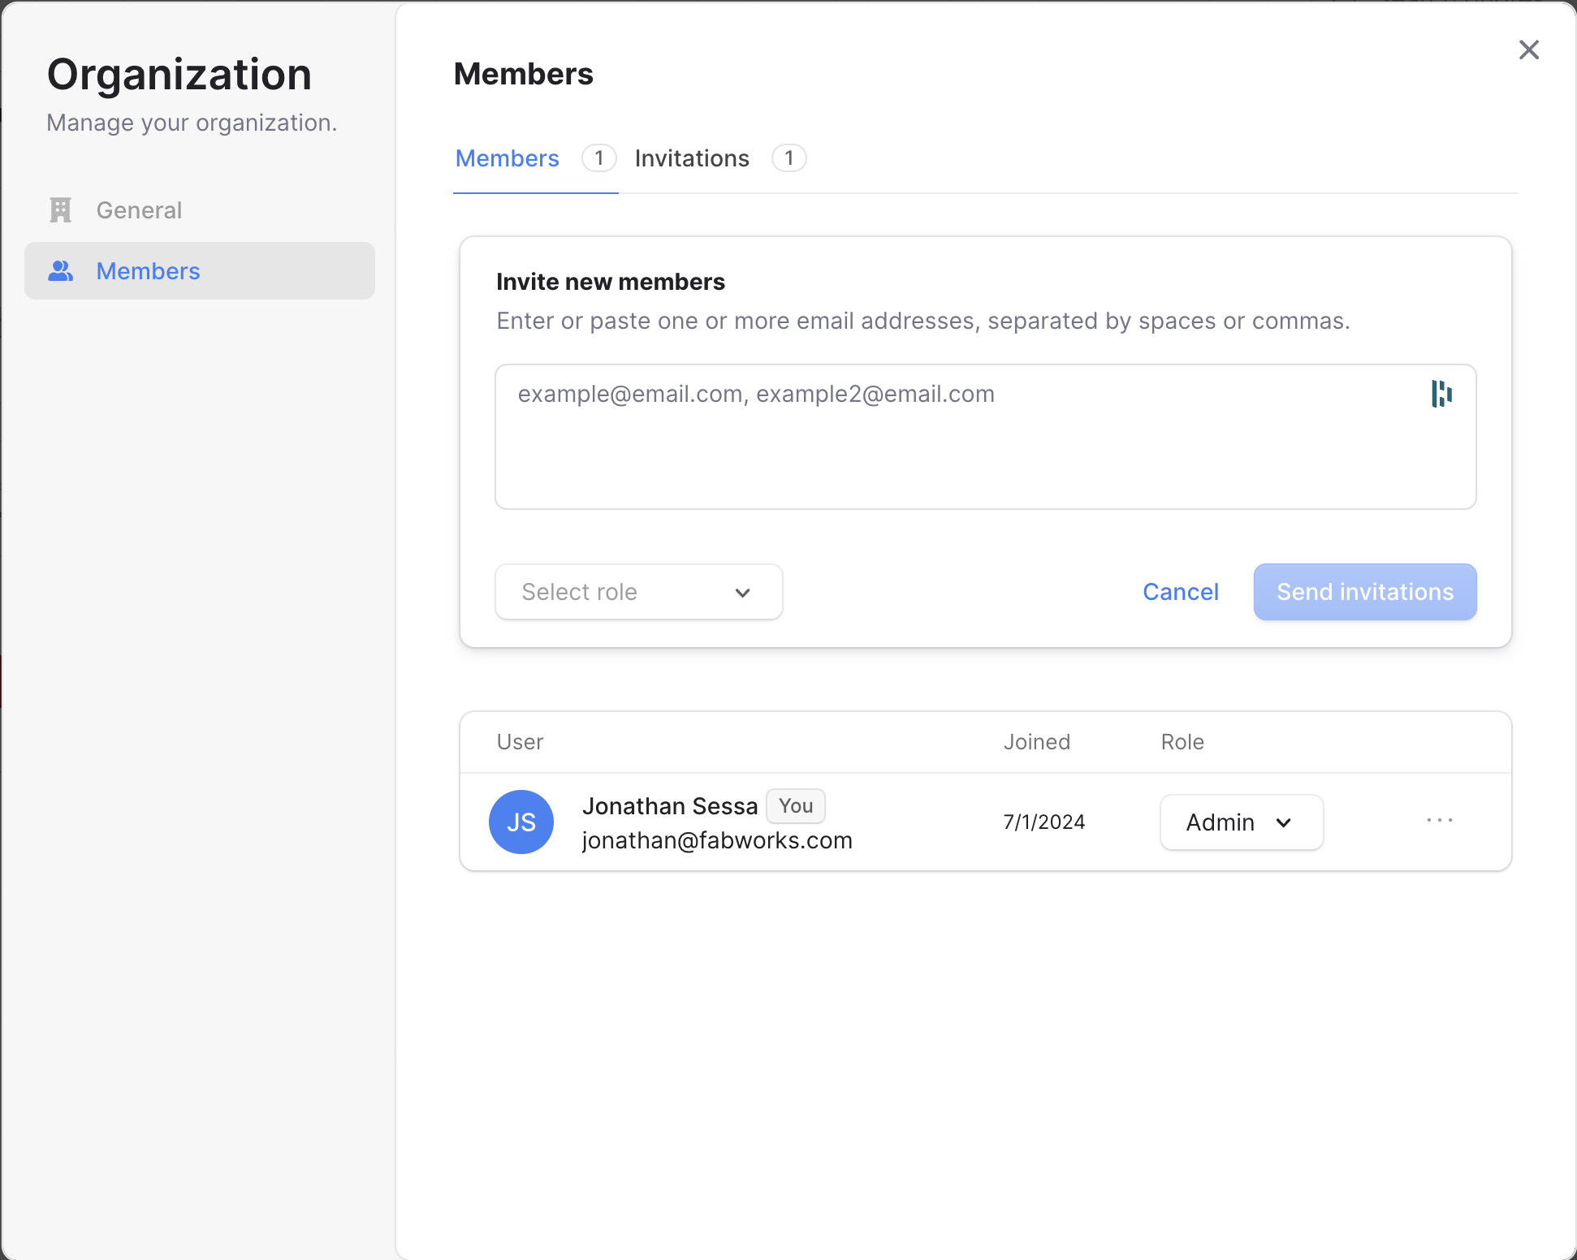
Task: Select the Members tab
Action: pos(507,158)
